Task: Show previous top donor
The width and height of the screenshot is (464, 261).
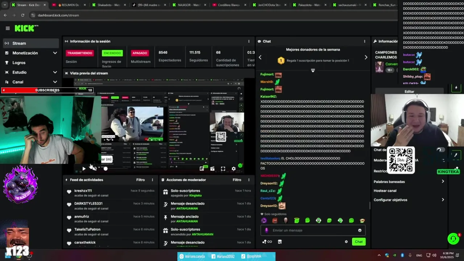Action: [260, 57]
